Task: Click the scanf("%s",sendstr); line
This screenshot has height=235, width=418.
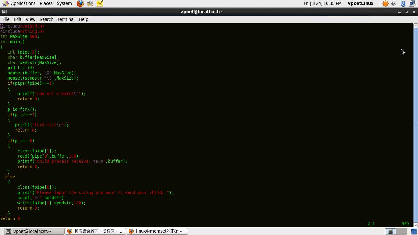Action: 42,198
